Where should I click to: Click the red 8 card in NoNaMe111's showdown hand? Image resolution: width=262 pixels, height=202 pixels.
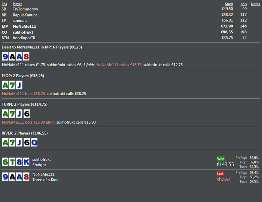[26, 177]
